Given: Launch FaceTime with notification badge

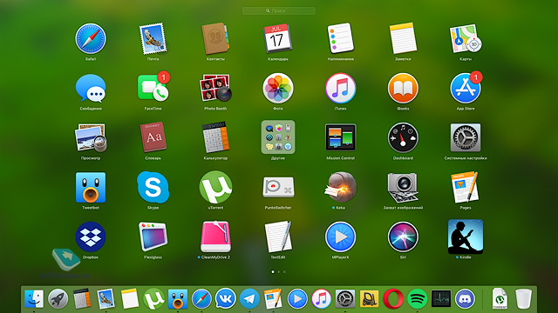Looking at the screenshot, I should [x=153, y=88].
